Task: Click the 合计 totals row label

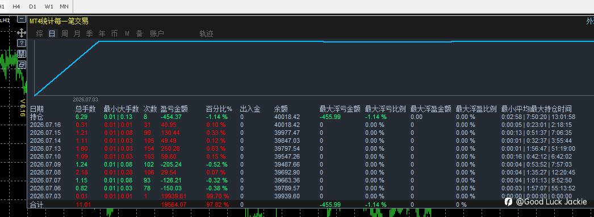Action: point(37,205)
